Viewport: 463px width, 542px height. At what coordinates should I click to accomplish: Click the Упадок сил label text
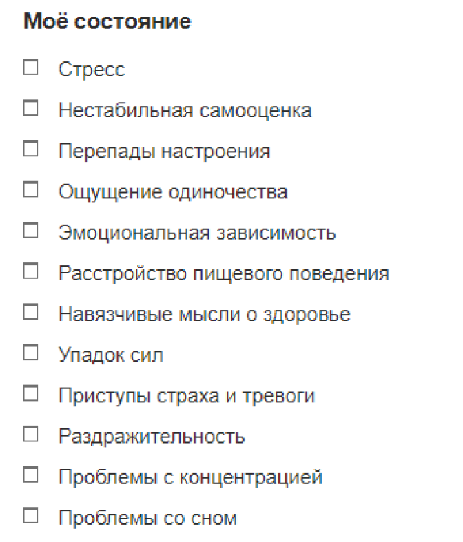coord(111,355)
